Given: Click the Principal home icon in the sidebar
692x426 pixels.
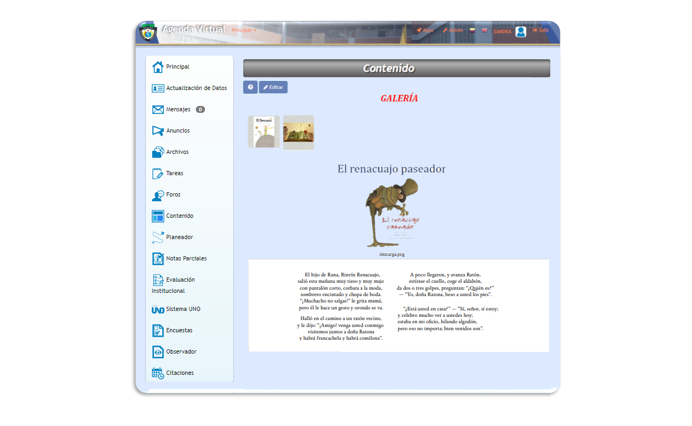Looking at the screenshot, I should [x=158, y=67].
